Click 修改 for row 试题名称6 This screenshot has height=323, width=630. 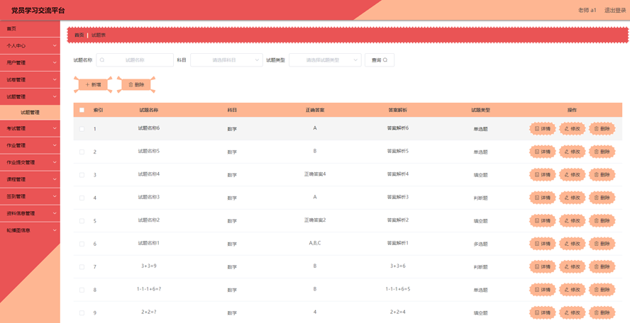[572, 129]
